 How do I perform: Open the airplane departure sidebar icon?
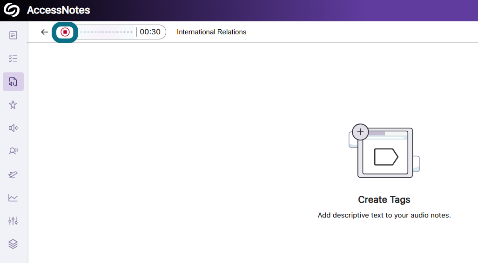(13, 174)
